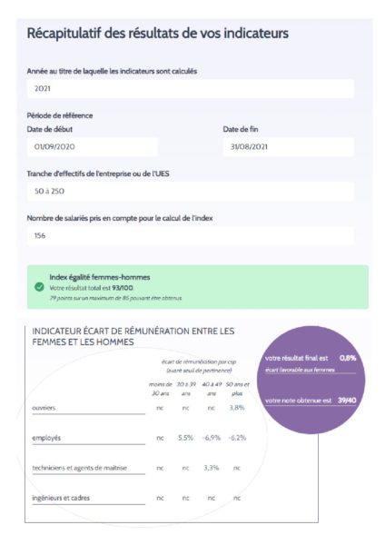The height and width of the screenshot is (545, 385).
Task: Click the Date de début field 01/09/2020
Action: tap(92, 146)
